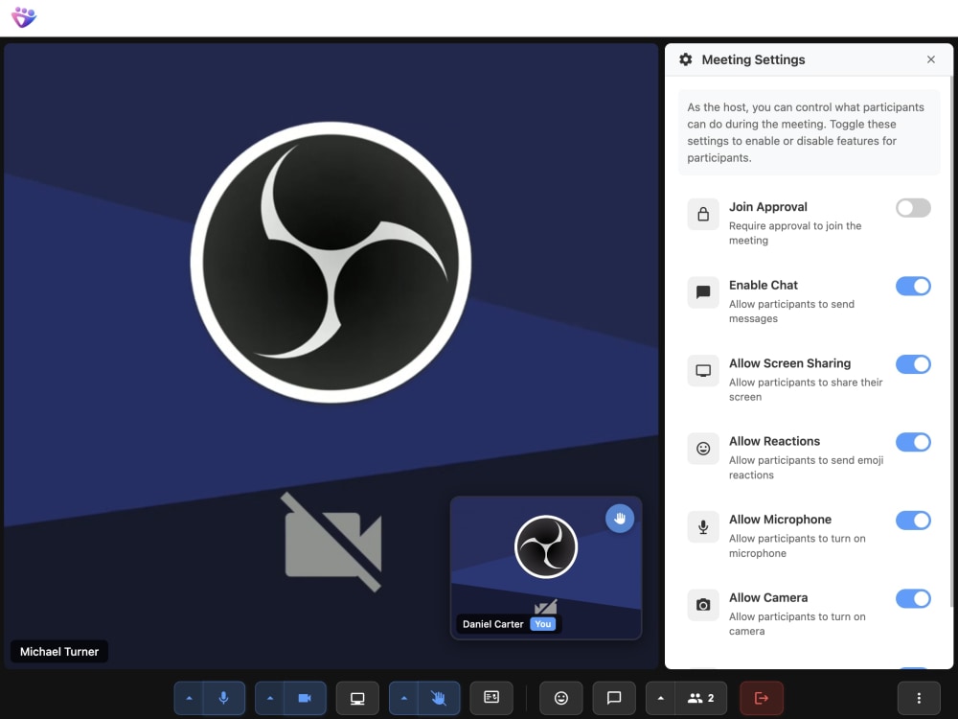Disable Allow Microphone toggle
Viewport: 958px width, 719px height.
coord(913,521)
